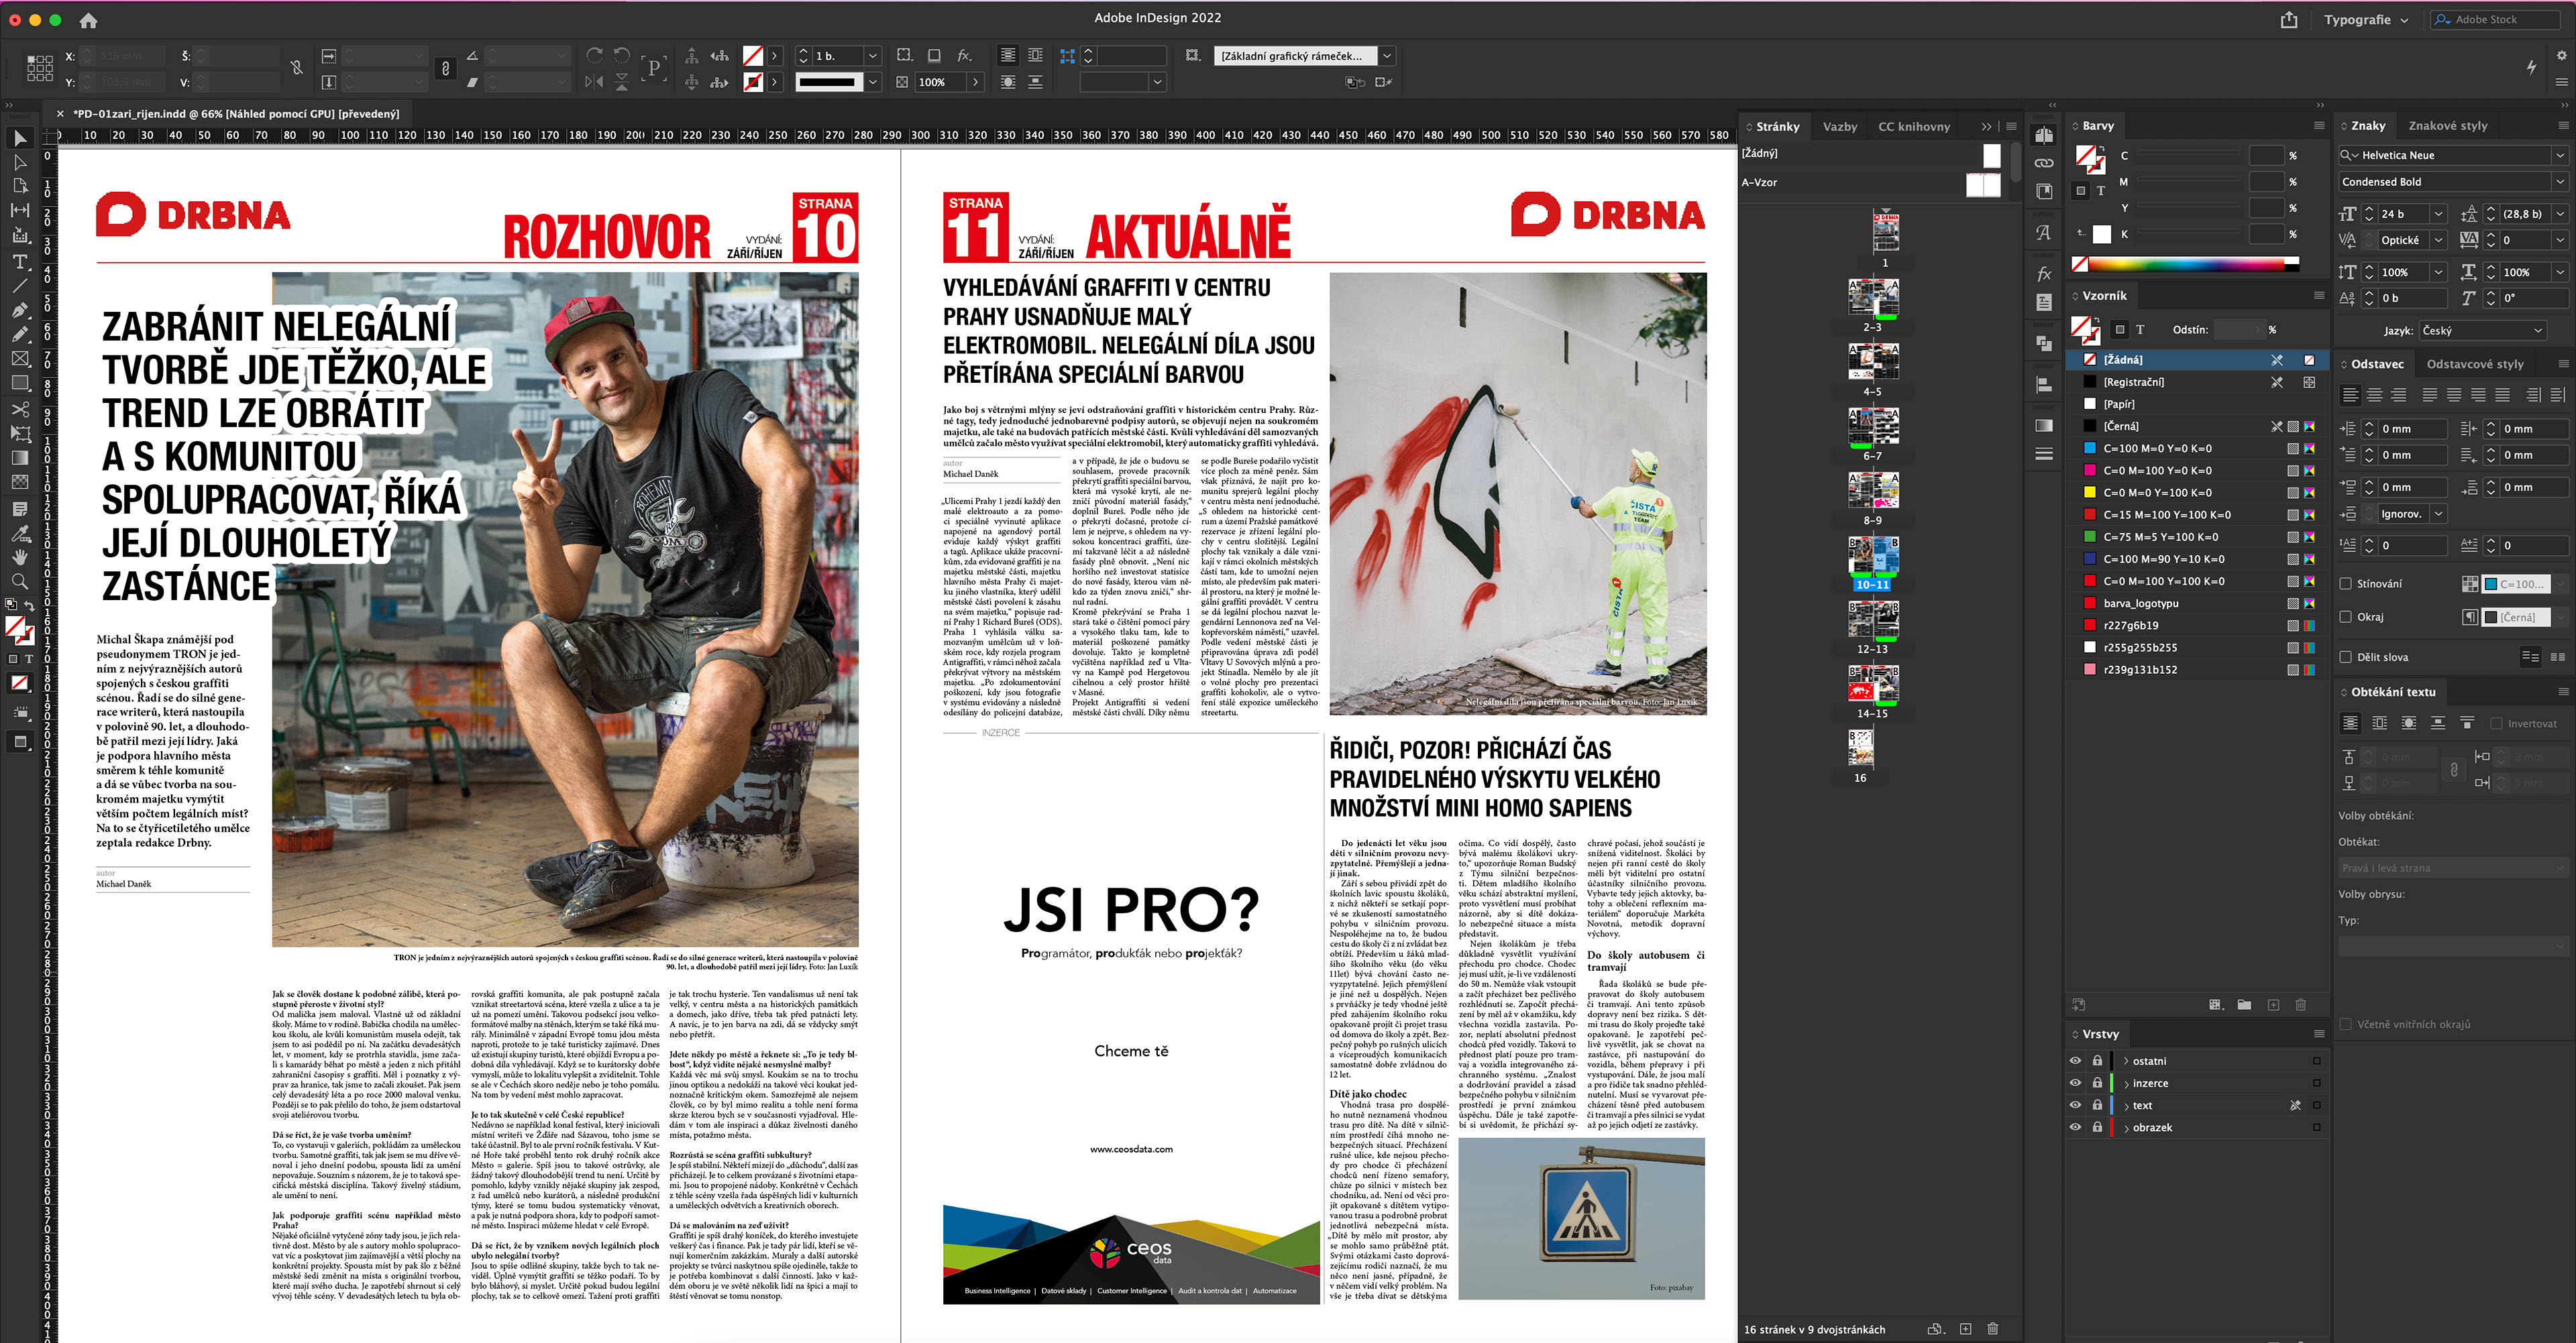Select the Type tool in toolbox
Viewport: 2576px width, 1343px height.
[x=20, y=261]
